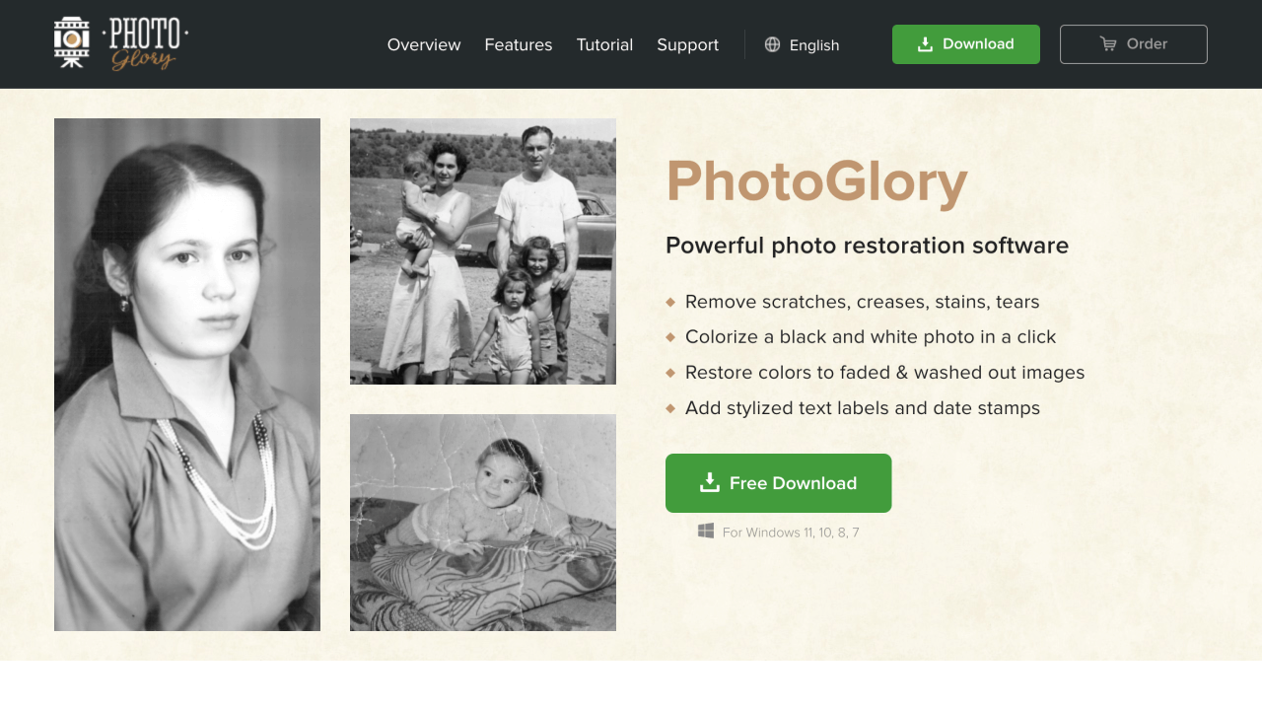The width and height of the screenshot is (1262, 710).
Task: Click the green Download button in header
Action: click(966, 44)
